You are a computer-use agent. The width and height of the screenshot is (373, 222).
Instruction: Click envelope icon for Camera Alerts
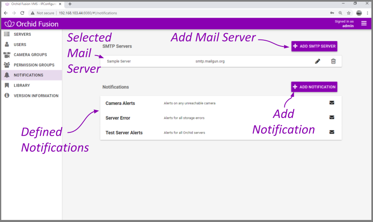click(332, 103)
